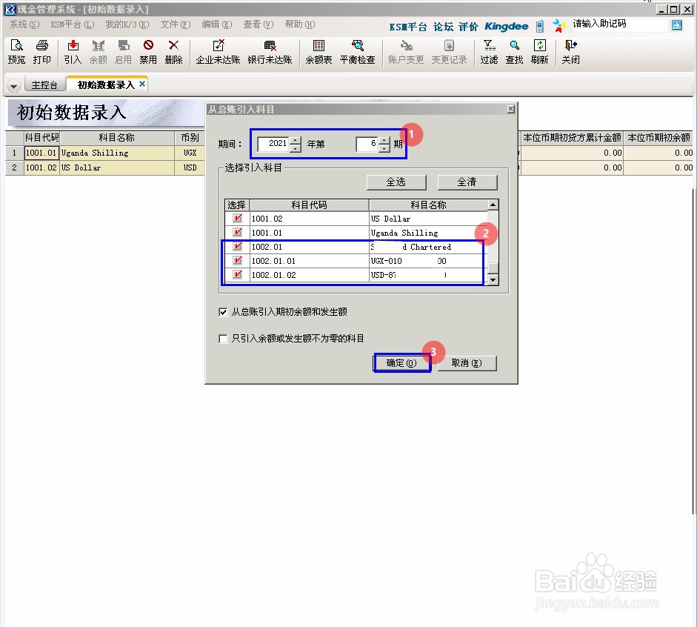Toggle selection checkbox for 1002.01 row

237,246
